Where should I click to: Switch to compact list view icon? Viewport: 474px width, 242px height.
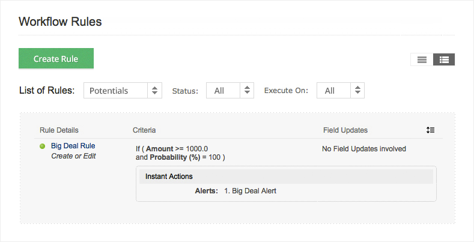coord(422,59)
